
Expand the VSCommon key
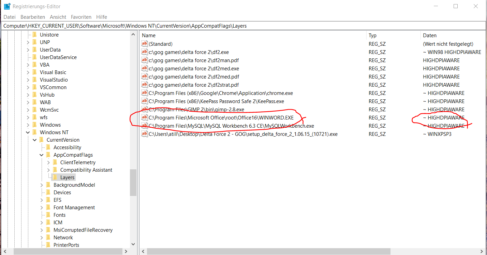point(28,87)
